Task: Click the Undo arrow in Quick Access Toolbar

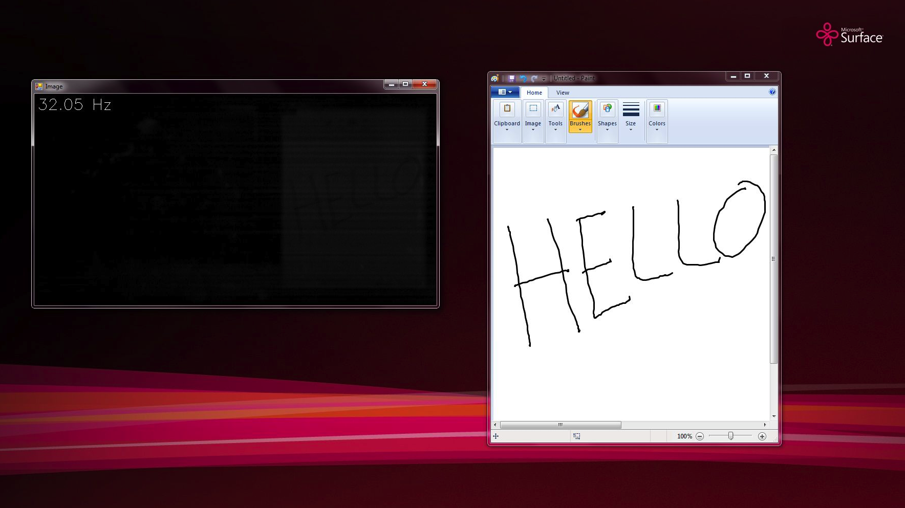Action: (x=523, y=78)
